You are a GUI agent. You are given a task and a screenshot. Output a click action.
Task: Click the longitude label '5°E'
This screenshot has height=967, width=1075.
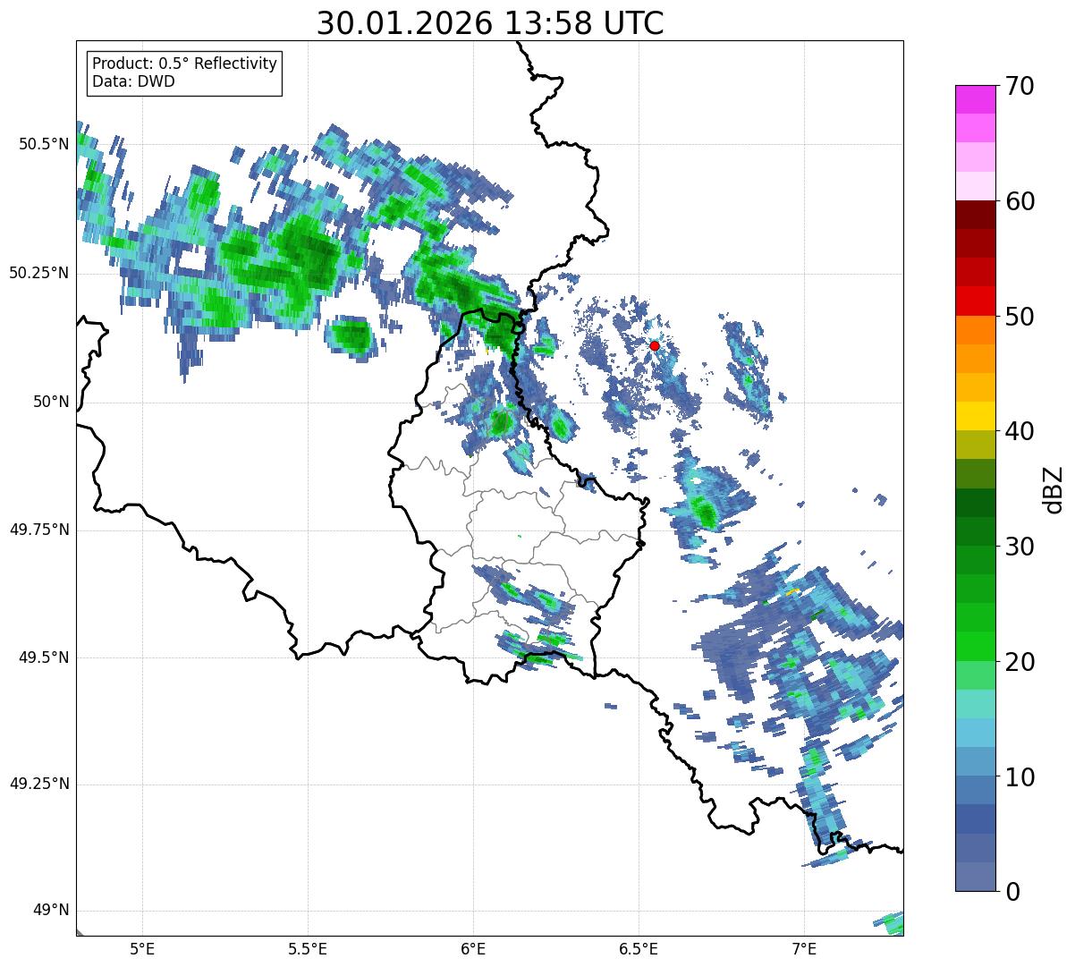142,949
